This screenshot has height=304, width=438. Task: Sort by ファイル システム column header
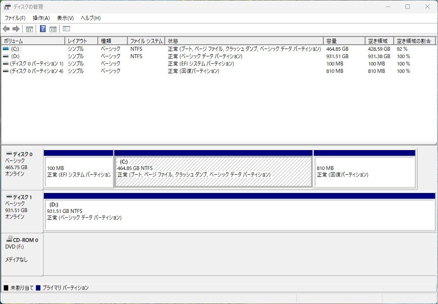(x=146, y=41)
